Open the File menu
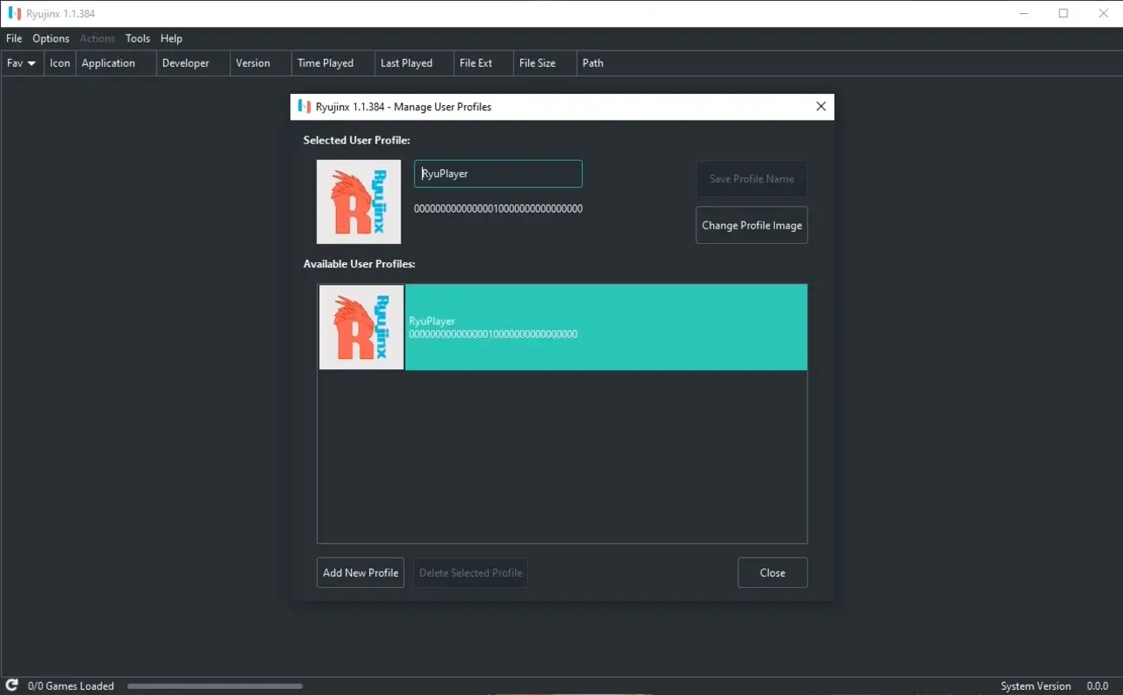The image size is (1123, 695). coord(13,38)
